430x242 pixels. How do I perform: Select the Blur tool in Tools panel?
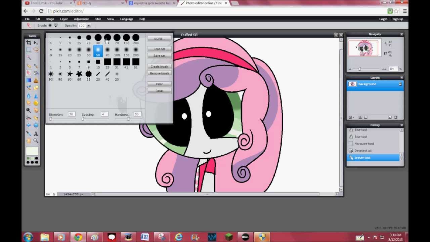pyautogui.click(x=29, y=96)
